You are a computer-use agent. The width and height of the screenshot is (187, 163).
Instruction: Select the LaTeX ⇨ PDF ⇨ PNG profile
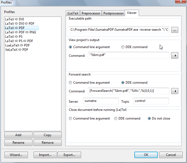point(20,32)
